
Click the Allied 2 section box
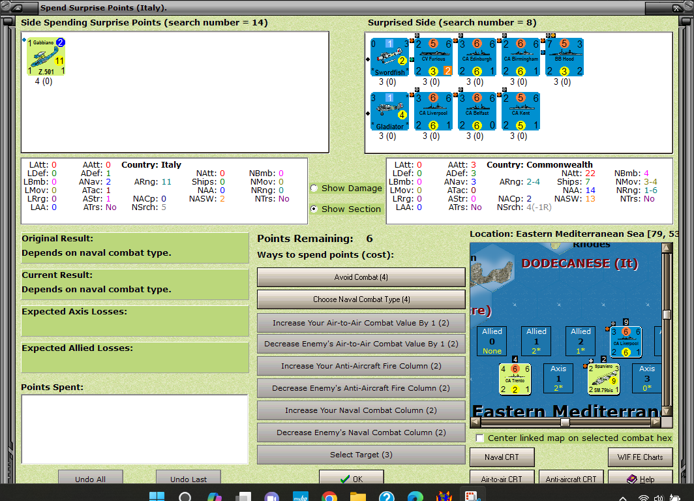tap(581, 341)
